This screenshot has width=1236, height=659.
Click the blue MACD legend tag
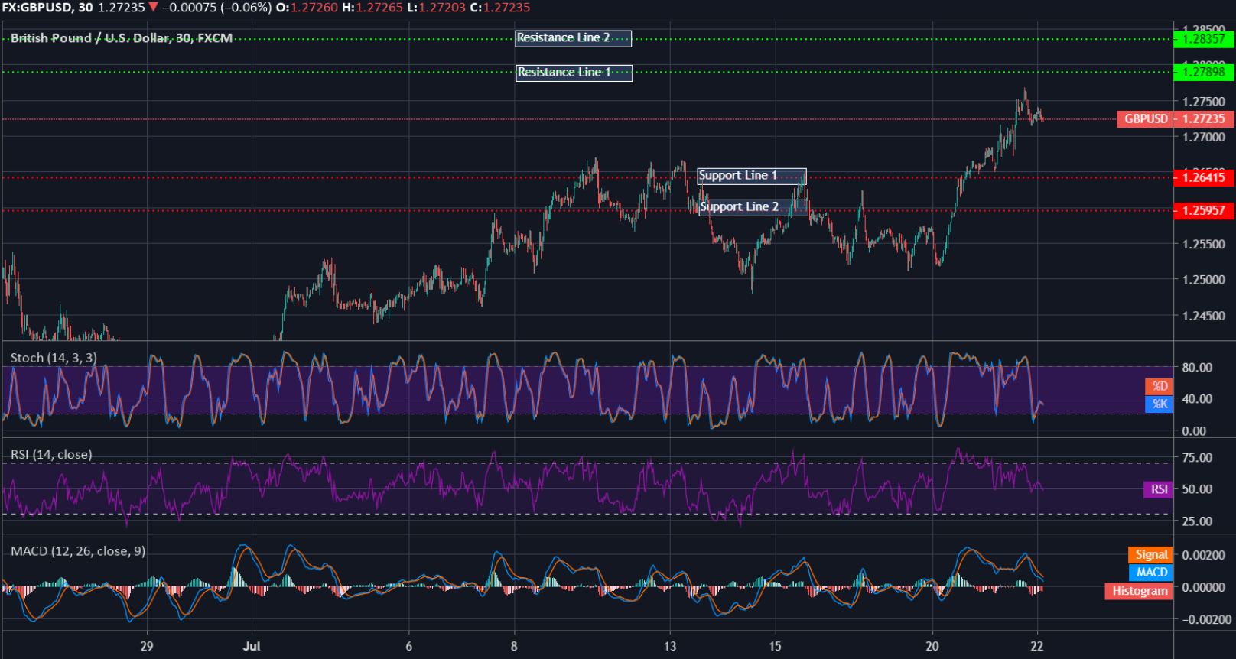tap(1150, 573)
